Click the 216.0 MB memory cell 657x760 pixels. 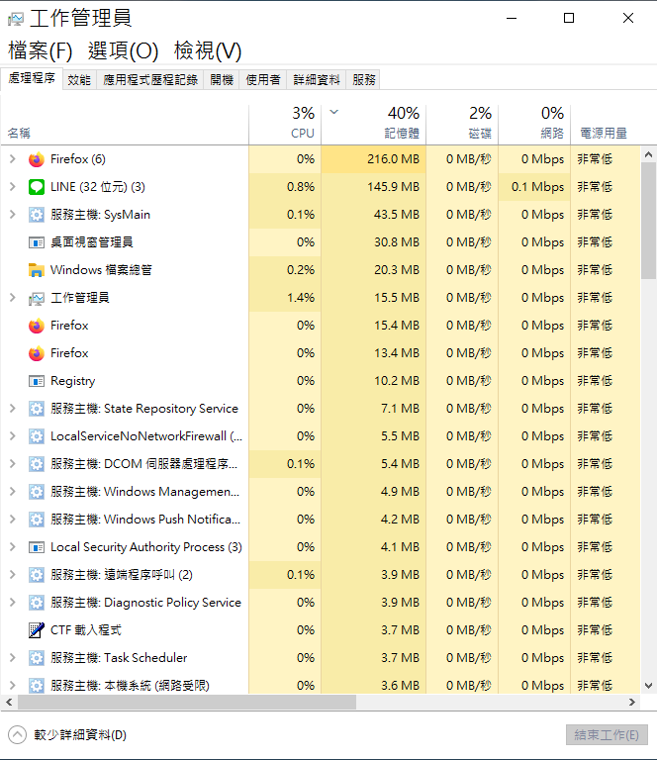pyautogui.click(x=374, y=159)
